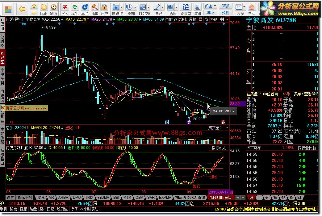Click 加自选 to add to watchlist
This screenshot has width=322, height=216.
tap(172, 19)
